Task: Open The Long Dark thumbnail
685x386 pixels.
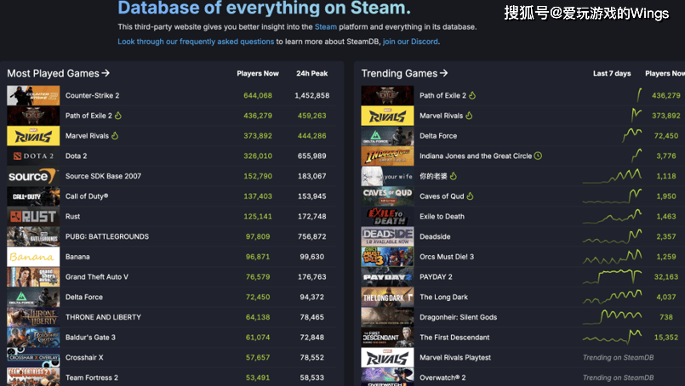Action: pos(387,297)
